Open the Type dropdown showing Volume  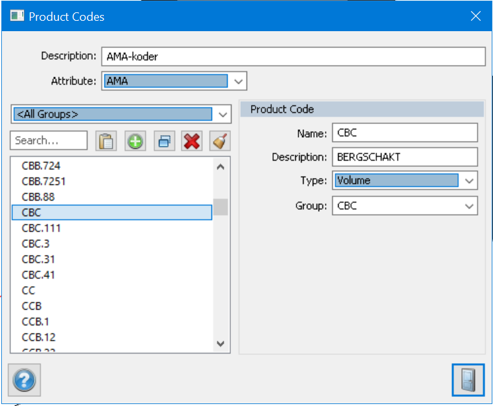469,181
